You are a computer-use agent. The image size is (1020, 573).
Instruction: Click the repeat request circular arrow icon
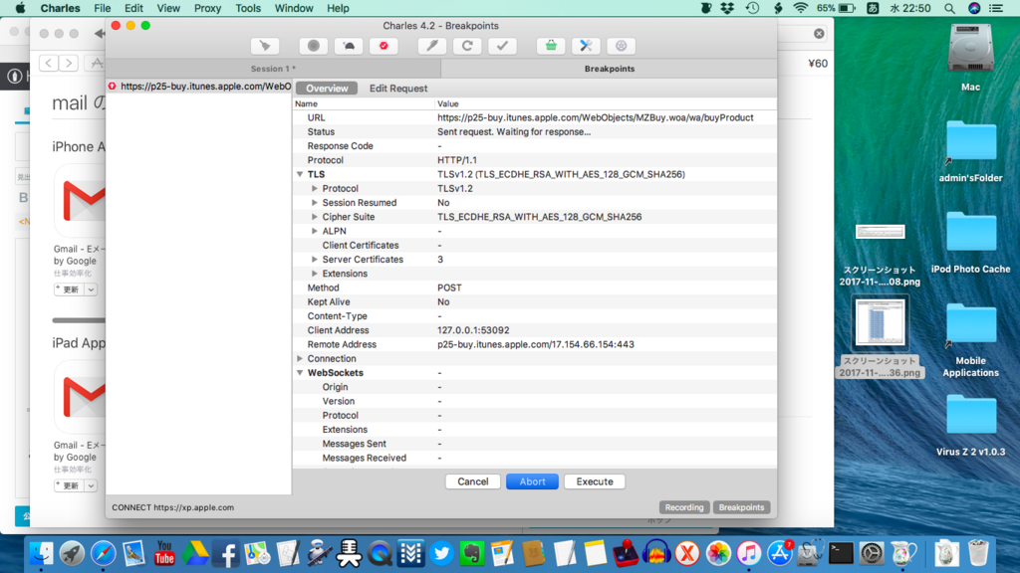click(x=467, y=46)
